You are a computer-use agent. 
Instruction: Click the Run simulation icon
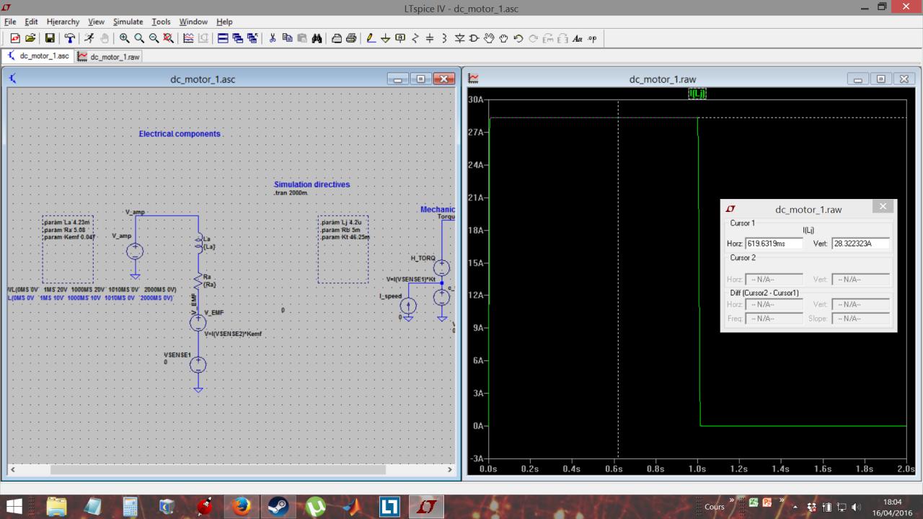pos(89,38)
